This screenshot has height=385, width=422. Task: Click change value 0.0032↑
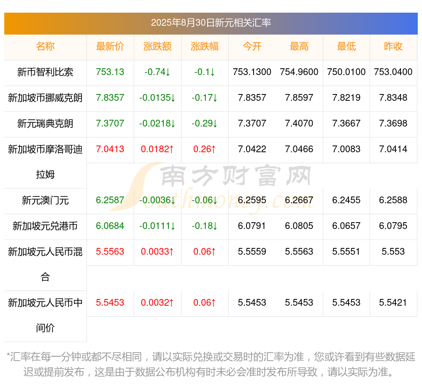coord(157,303)
